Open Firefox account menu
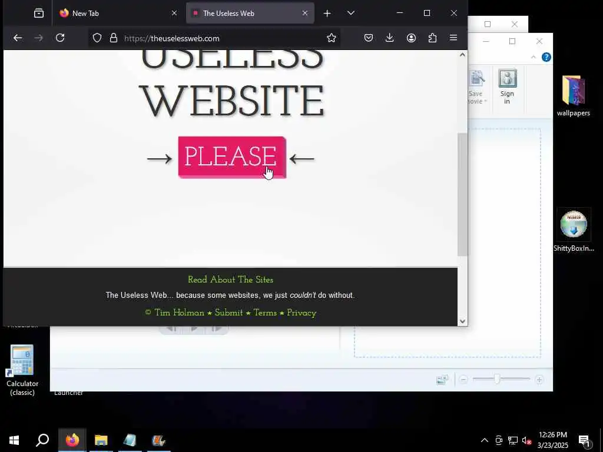 (x=411, y=38)
